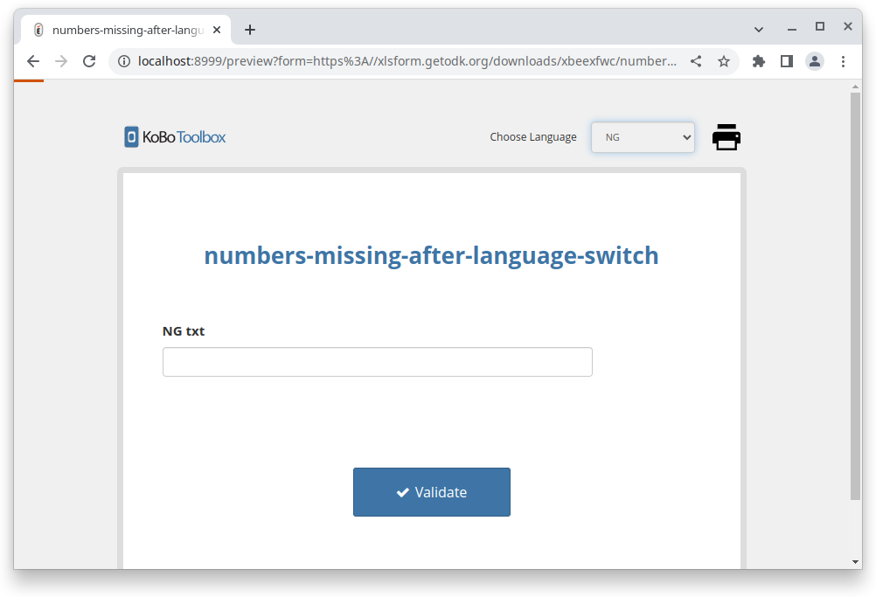Click the form title numbers-missing-after-language-switch
This screenshot has height=597, width=876.
pyautogui.click(x=431, y=255)
